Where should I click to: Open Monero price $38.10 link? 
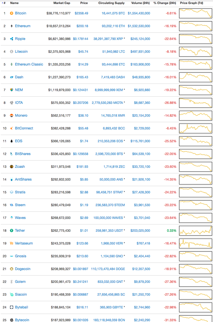[83, 115]
